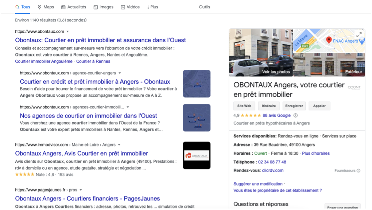Expand dropdown arrow beside immodvisor.com URL
The height and width of the screenshot is (210, 372).
click(119, 145)
